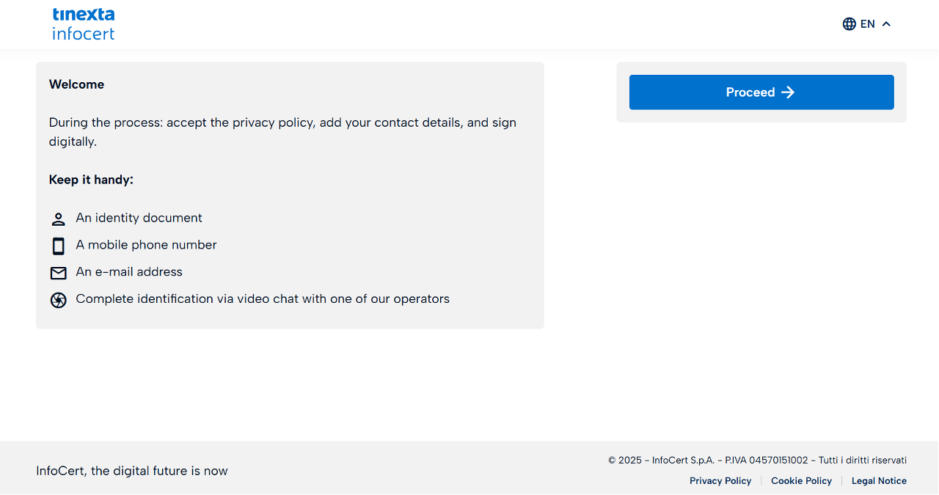This screenshot has height=495, width=939.
Task: Select the 'An identity document' text
Action: click(139, 218)
